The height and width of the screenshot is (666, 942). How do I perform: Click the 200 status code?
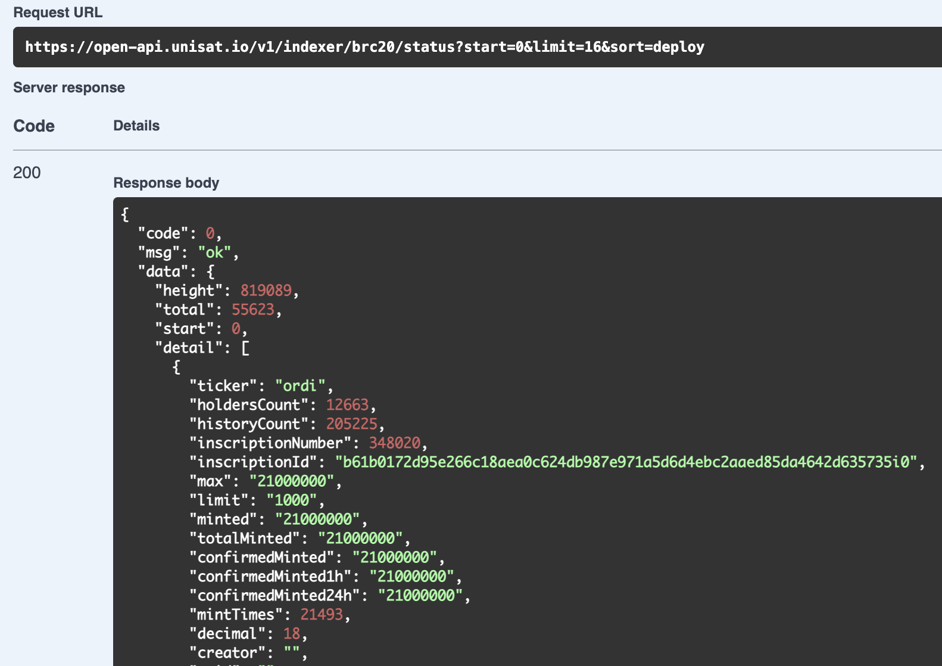pos(27,173)
